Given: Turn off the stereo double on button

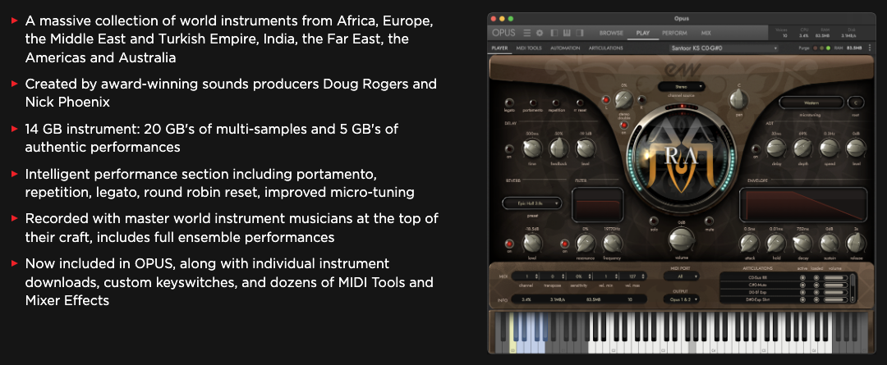Looking at the screenshot, I should click(x=623, y=125).
